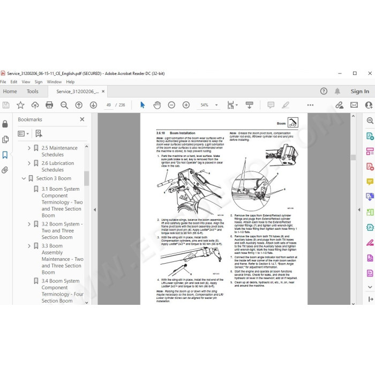The height and width of the screenshot is (375, 375).
Task: Click the scrolling mode toolbar icon
Action: [x=249, y=105]
